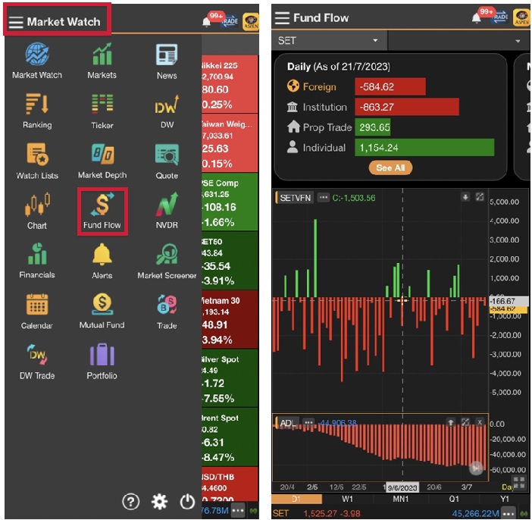
Task: Move the ADL pane up with the arrow
Action: [x=451, y=422]
